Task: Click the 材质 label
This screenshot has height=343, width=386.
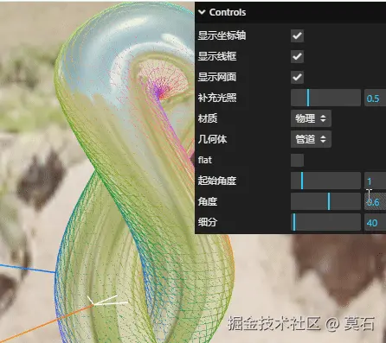Action: pos(208,118)
